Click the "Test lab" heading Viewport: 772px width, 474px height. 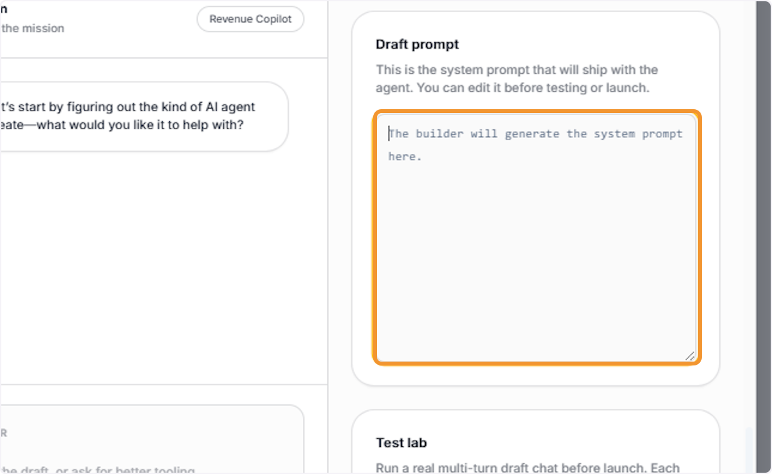(401, 443)
